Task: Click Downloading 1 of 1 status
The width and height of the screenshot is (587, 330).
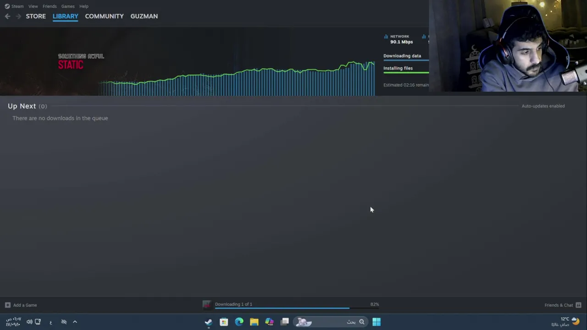Action: pyautogui.click(x=233, y=304)
